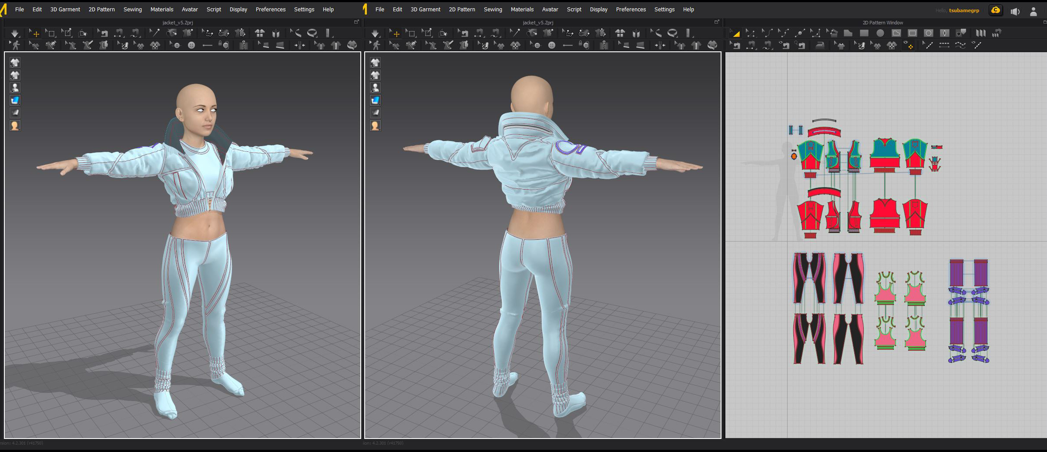Image resolution: width=1047 pixels, height=452 pixels.
Task: Choose the Dart tool in 2D toolbar
Action: coord(944,33)
